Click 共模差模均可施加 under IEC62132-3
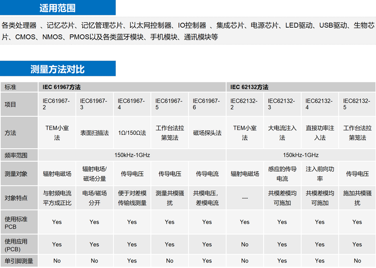This screenshot has height=268, width=376. pos(282,198)
